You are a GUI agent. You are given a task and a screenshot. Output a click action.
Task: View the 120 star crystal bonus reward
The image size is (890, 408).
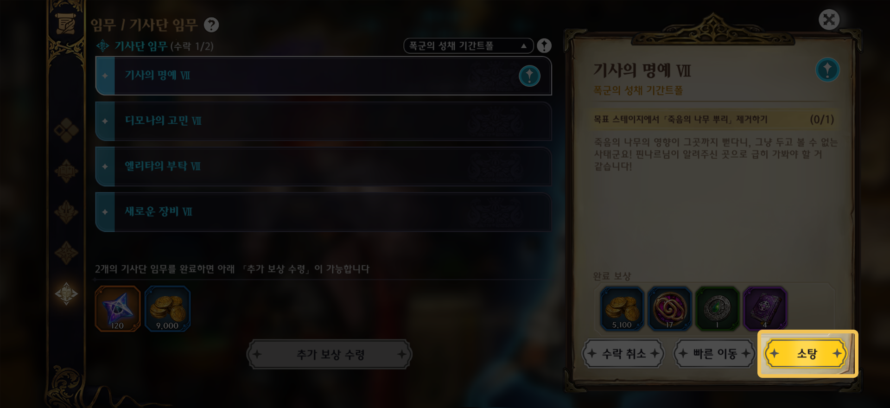point(118,308)
